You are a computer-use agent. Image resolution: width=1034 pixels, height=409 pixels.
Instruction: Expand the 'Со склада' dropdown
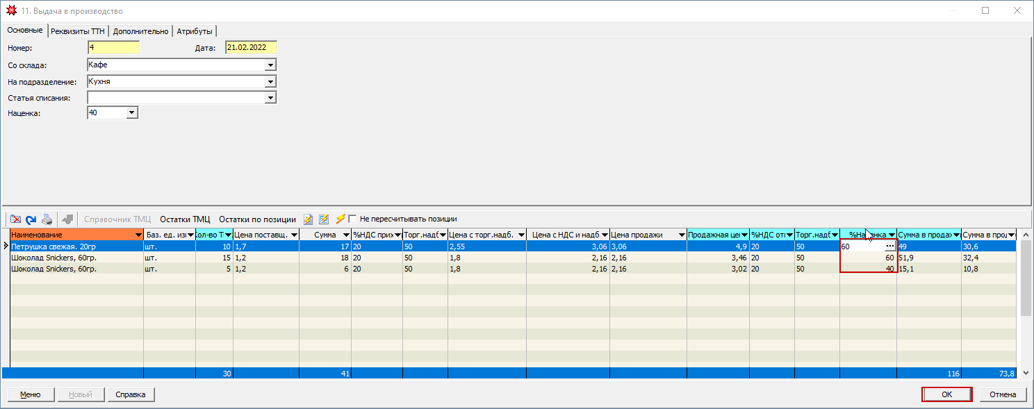coord(270,65)
